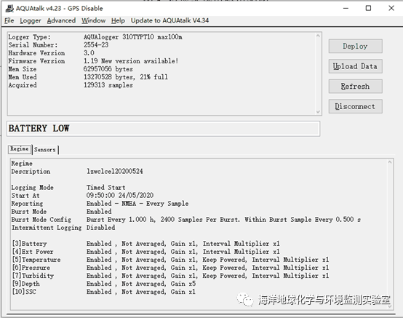Click down arrow of logger info scrollbar
This screenshot has height=318, width=403.
pos(318,111)
